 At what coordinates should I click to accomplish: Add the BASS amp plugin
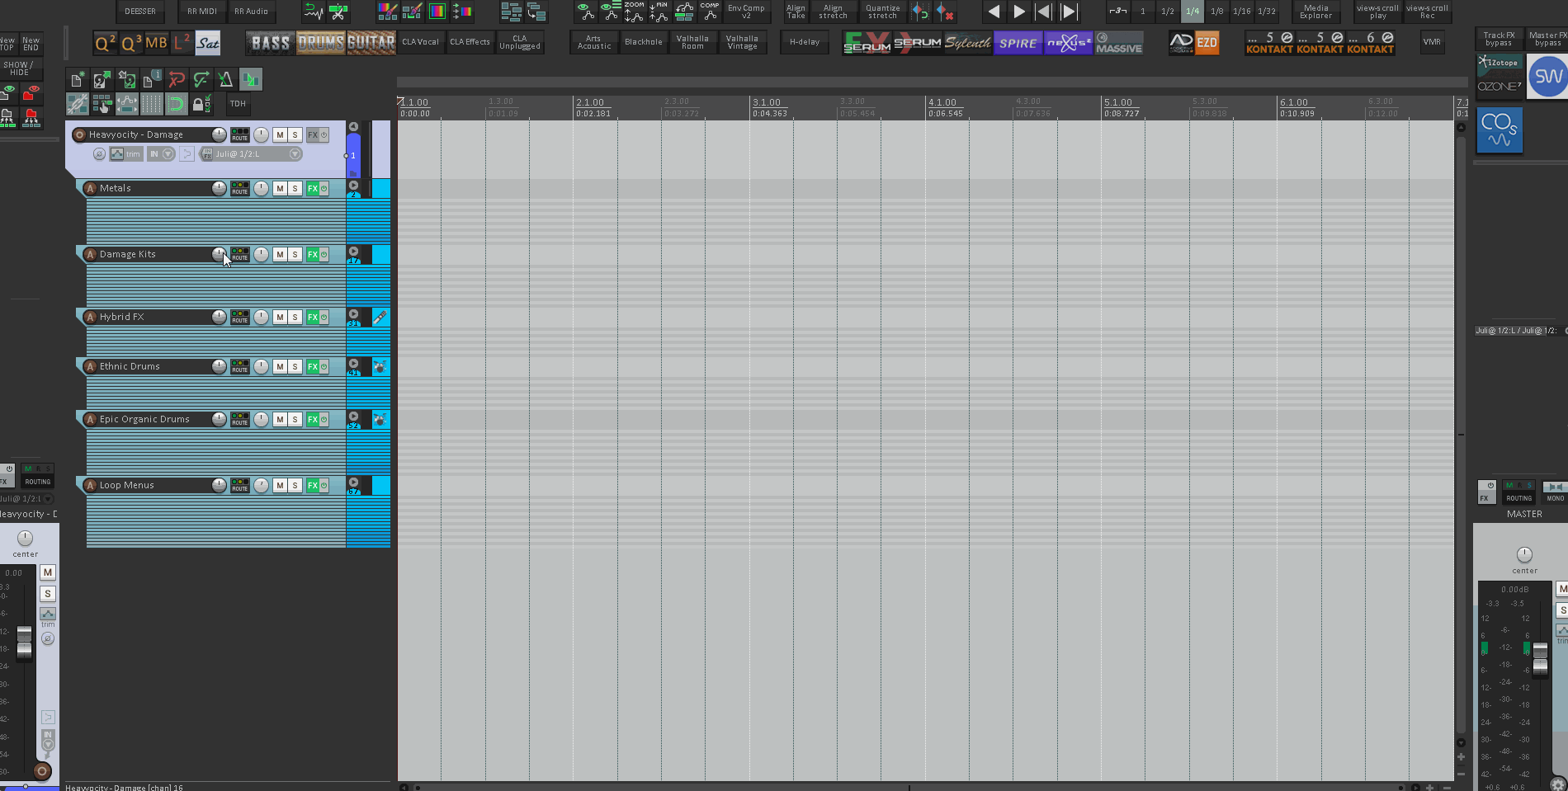pyautogui.click(x=271, y=43)
